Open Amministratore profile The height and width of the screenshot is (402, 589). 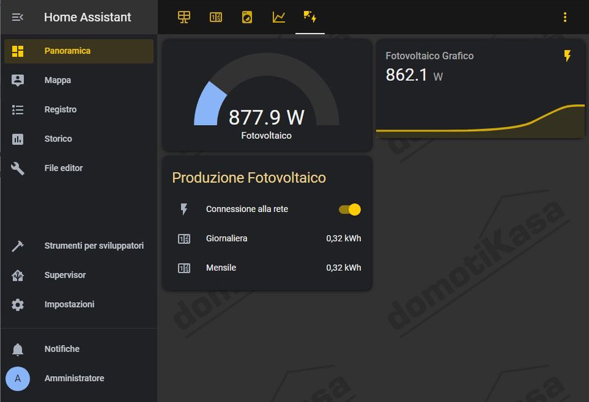click(x=79, y=378)
